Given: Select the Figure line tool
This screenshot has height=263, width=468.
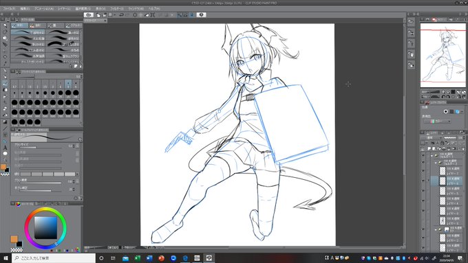Looking at the screenshot, I should pos(5,128).
